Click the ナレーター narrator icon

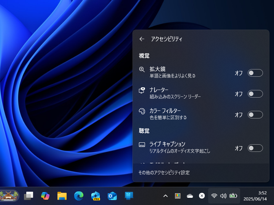(142, 90)
